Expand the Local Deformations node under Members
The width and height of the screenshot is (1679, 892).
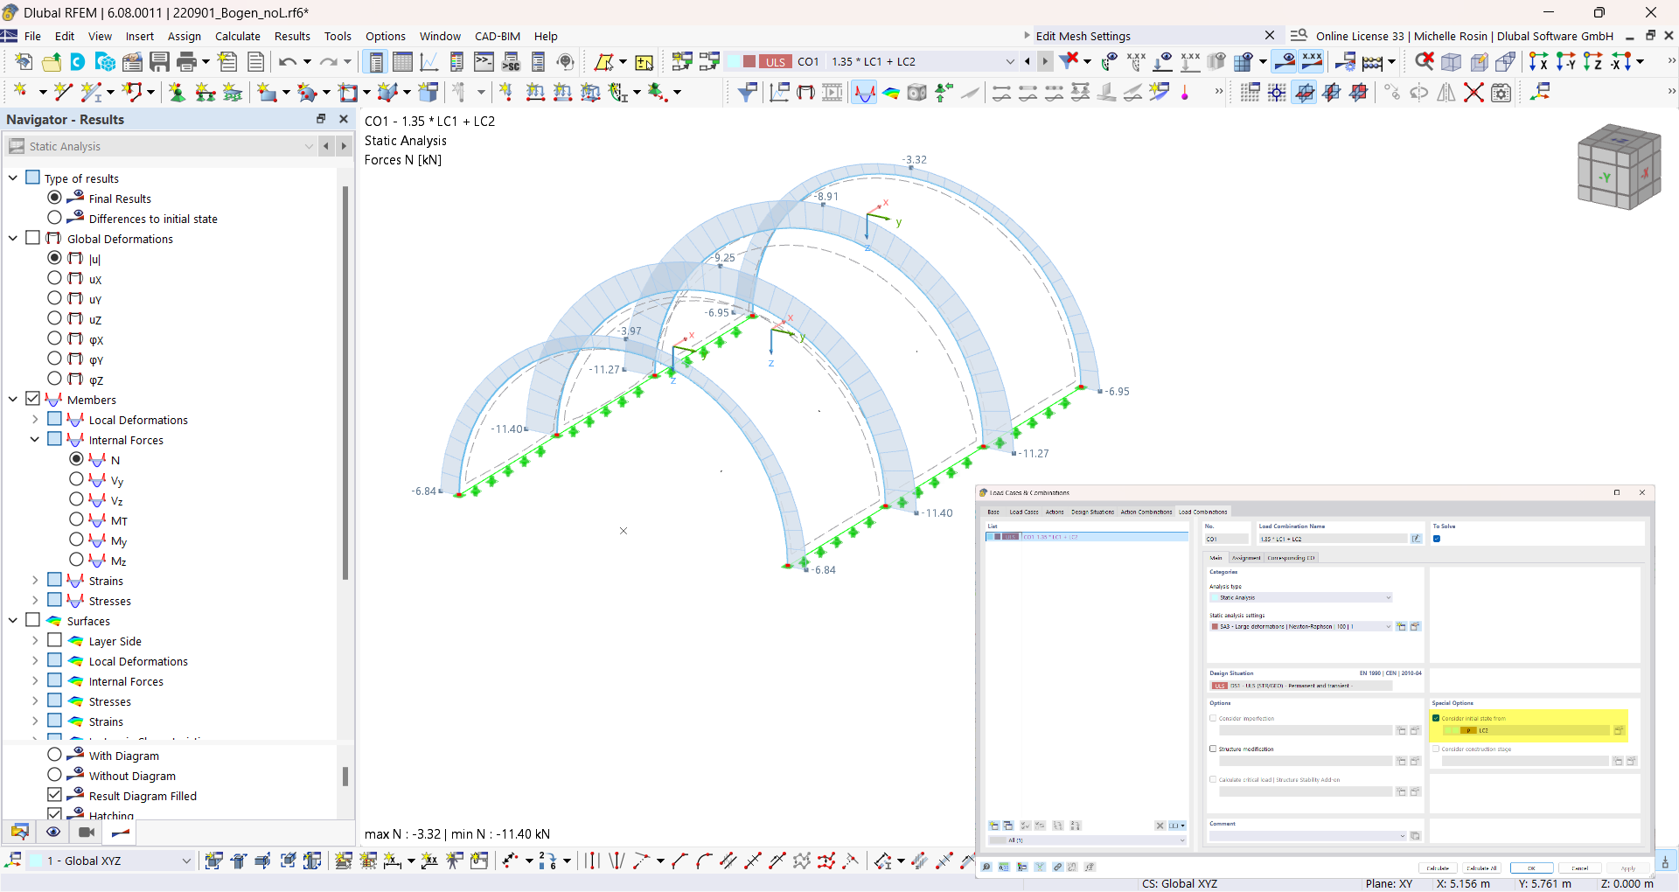(35, 420)
